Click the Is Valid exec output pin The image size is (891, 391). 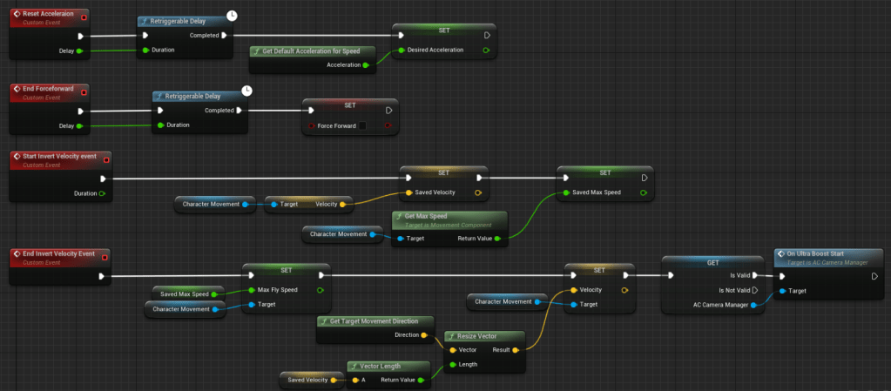click(755, 276)
